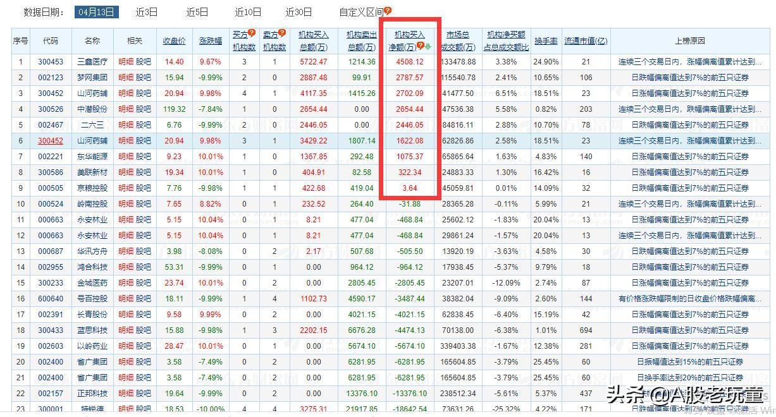Switch to the 近5日 range
This screenshot has height=417, width=776.
tap(197, 12)
